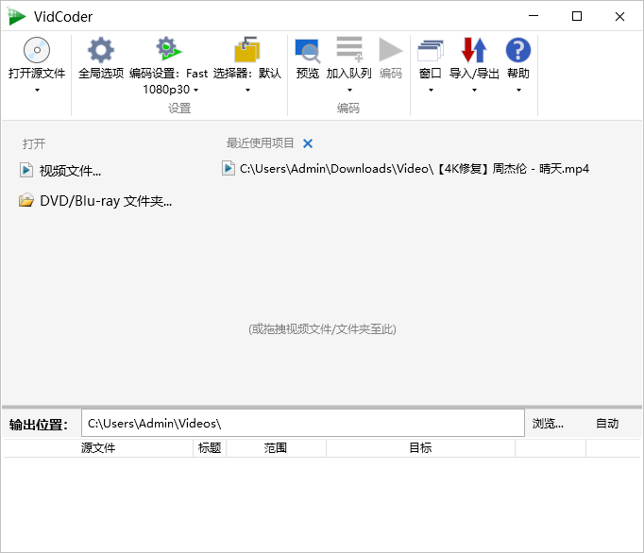Click the VidCoder logo in the title bar
This screenshot has height=553, width=644.
[x=16, y=16]
